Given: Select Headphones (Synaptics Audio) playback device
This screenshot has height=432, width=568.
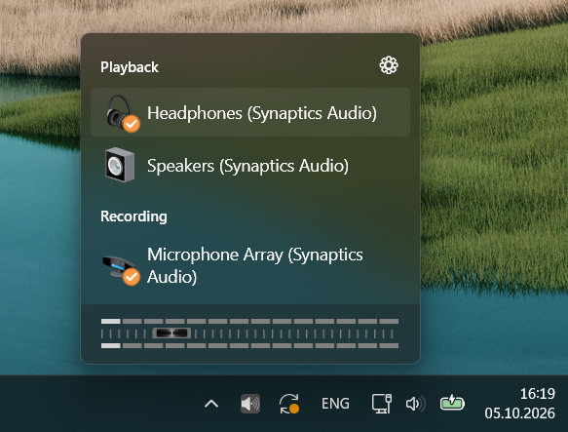Looking at the screenshot, I should 250,112.
